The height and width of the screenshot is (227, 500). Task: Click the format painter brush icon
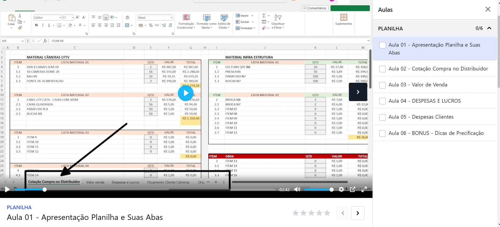point(20,28)
